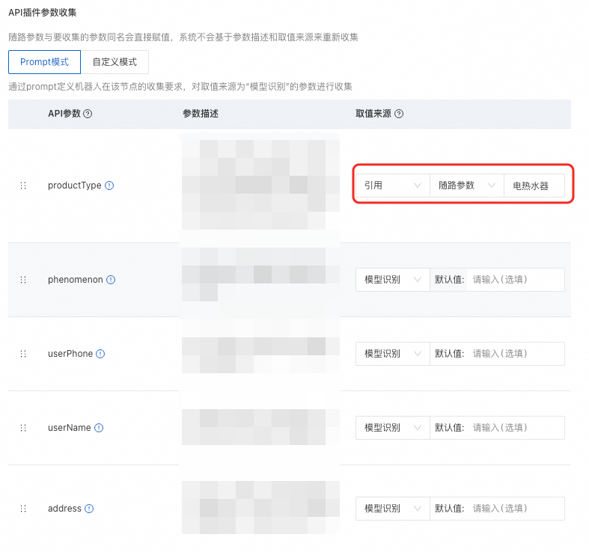Click 电热水器 value field for productType
Screen dimensions: 589x552
tap(534, 185)
